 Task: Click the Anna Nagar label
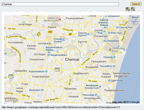pyautogui.click(x=25, y=24)
